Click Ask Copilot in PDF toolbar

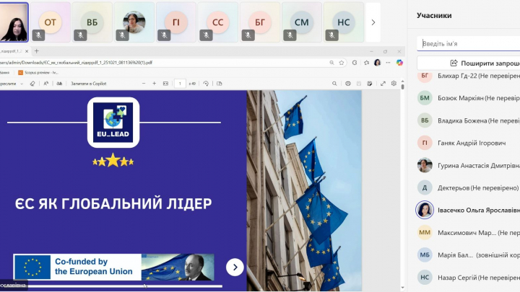[x=89, y=84]
